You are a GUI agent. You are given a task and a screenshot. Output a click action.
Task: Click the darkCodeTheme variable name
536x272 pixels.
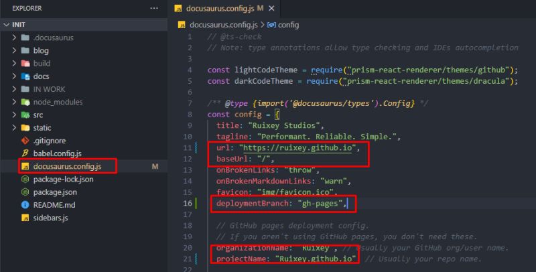pyautogui.click(x=263, y=81)
